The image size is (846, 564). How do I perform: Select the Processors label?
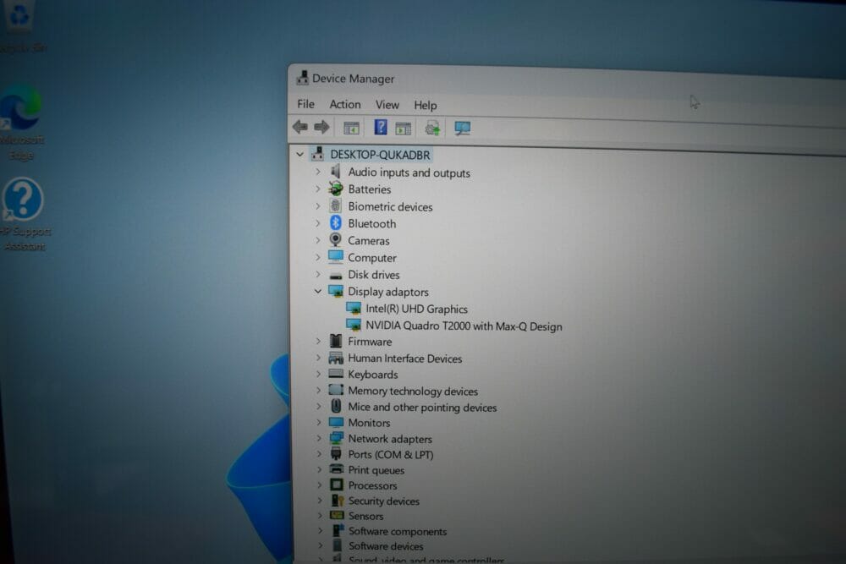coord(372,485)
